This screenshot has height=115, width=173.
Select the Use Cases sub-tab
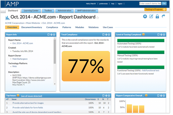pyautogui.click(x=108, y=27)
